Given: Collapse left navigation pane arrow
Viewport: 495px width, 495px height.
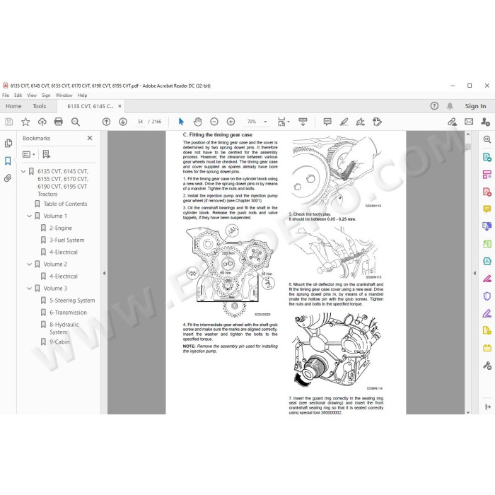Looking at the screenshot, I should tap(104, 273).
